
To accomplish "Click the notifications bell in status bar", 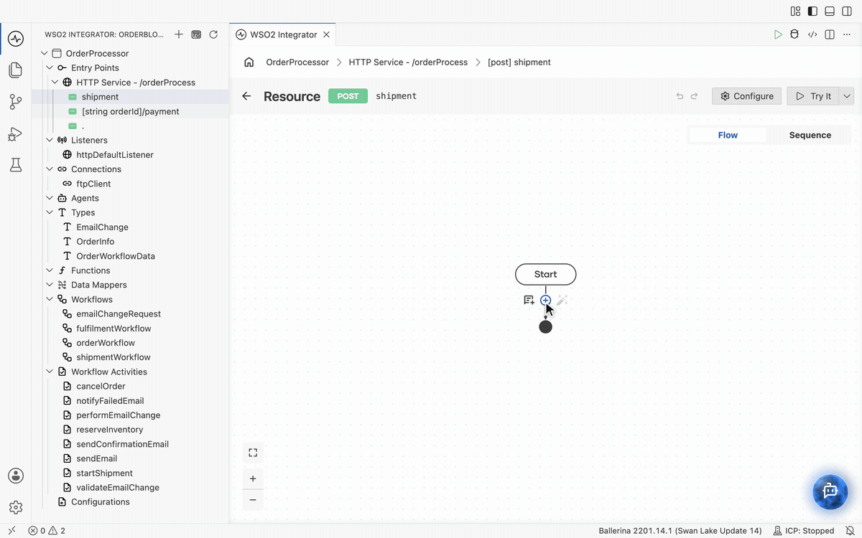I will coord(850,531).
